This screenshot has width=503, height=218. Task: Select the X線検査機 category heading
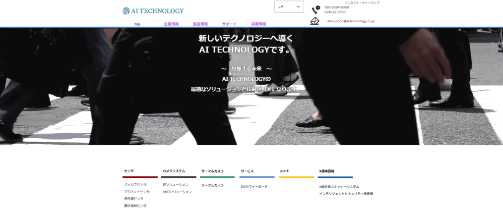(327, 171)
